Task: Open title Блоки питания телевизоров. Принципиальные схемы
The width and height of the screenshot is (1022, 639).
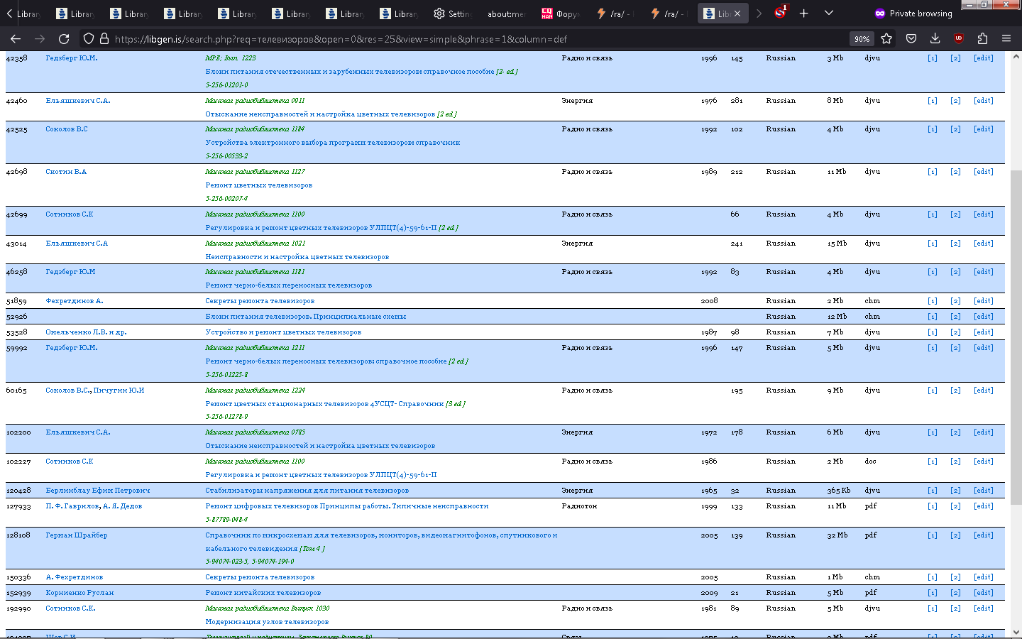Action: coord(305,317)
